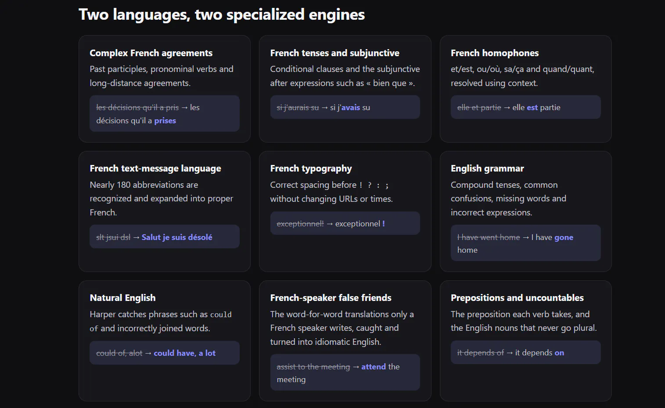Click the struck-through 'it depends of' text
Image resolution: width=665 pixels, height=408 pixels.
[x=481, y=353]
